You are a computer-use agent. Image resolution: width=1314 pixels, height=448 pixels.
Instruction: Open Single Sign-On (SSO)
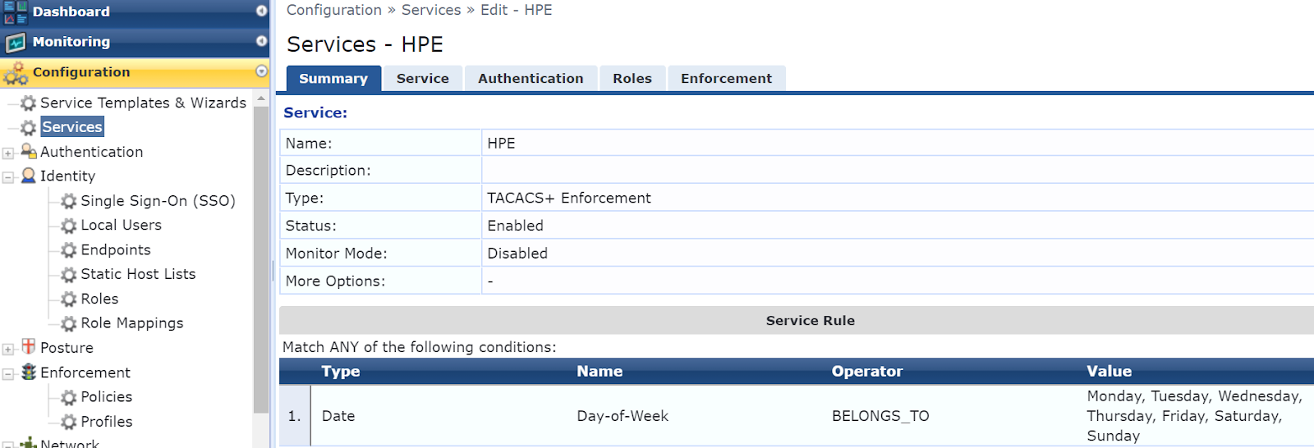click(158, 201)
